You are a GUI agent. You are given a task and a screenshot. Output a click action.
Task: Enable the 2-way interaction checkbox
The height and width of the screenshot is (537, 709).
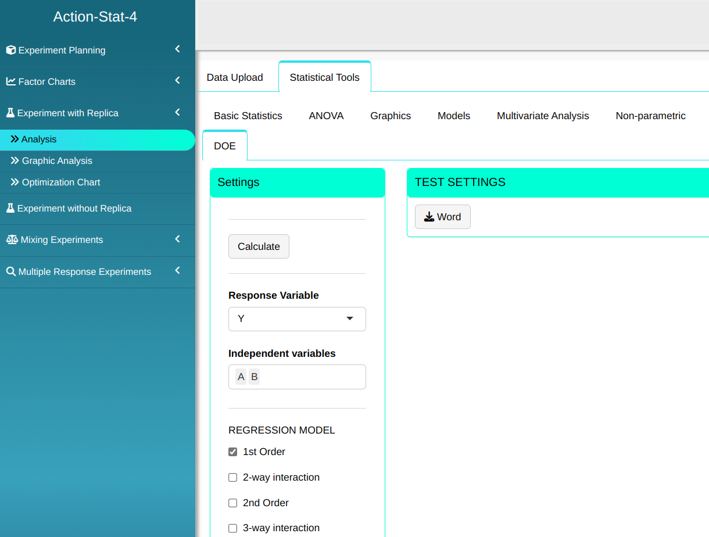[233, 477]
